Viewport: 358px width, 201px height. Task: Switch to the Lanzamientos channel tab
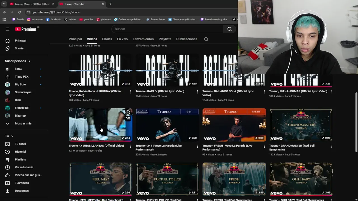pos(143,39)
